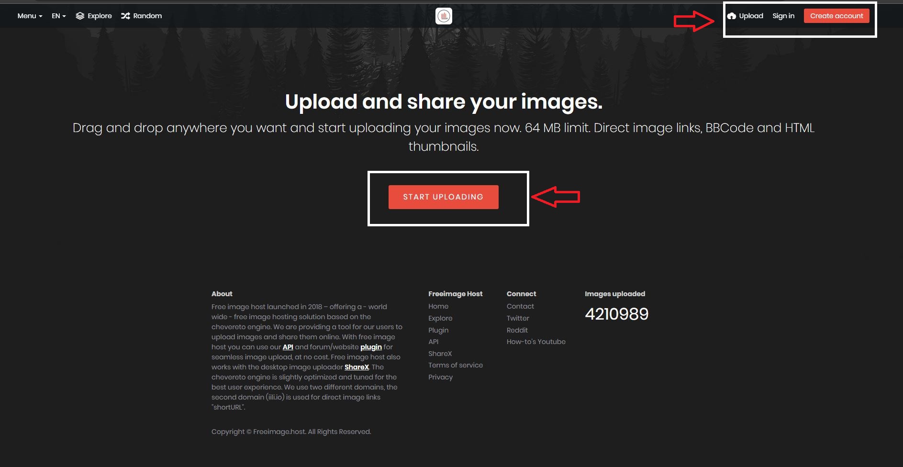Screen dimensions: 903x467
Task: Open Plugin from the footer list
Action: coord(438,330)
